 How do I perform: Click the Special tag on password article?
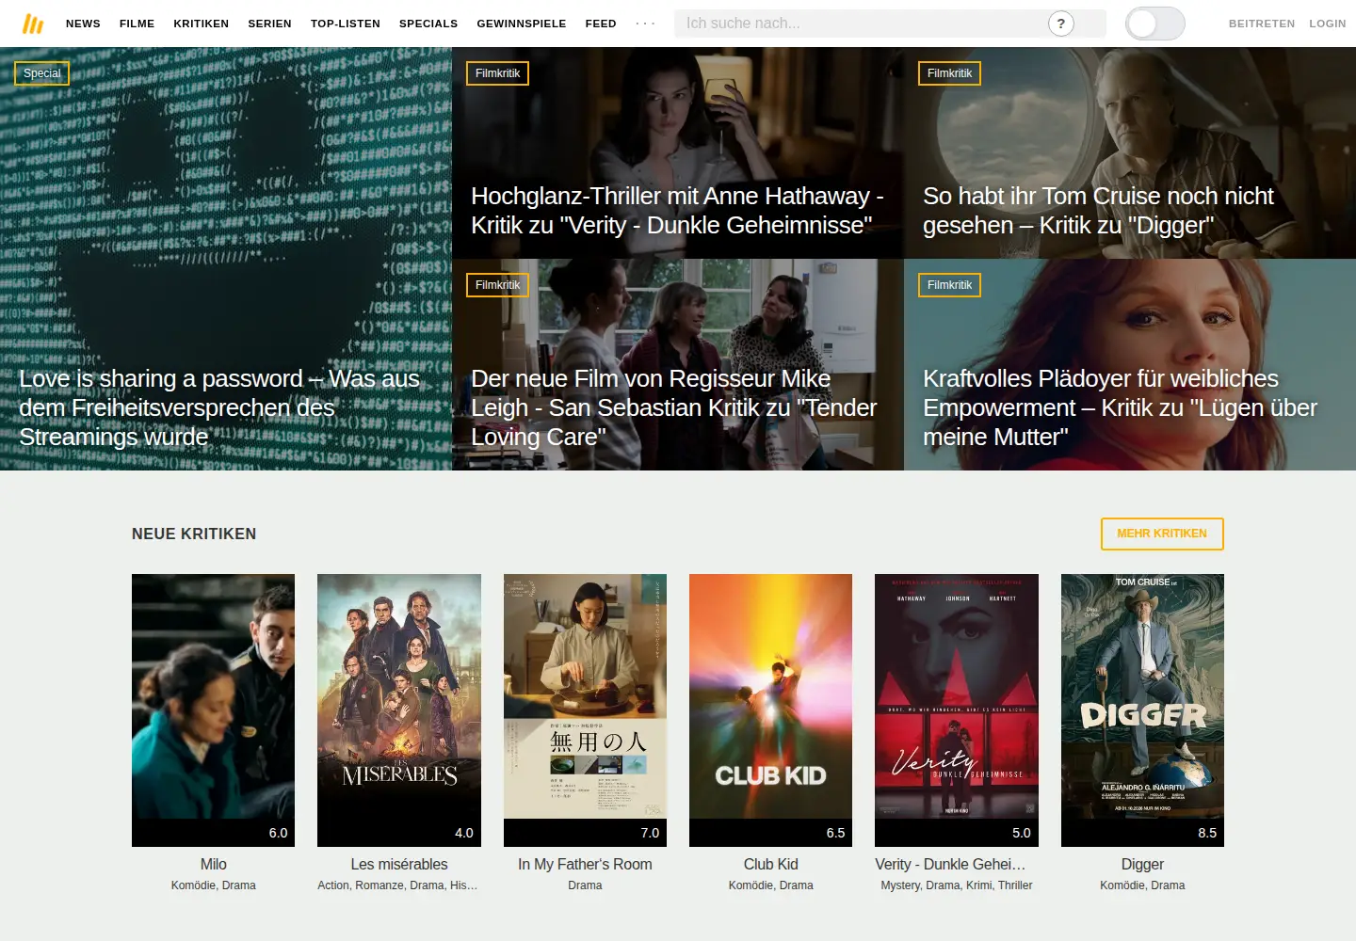41,73
